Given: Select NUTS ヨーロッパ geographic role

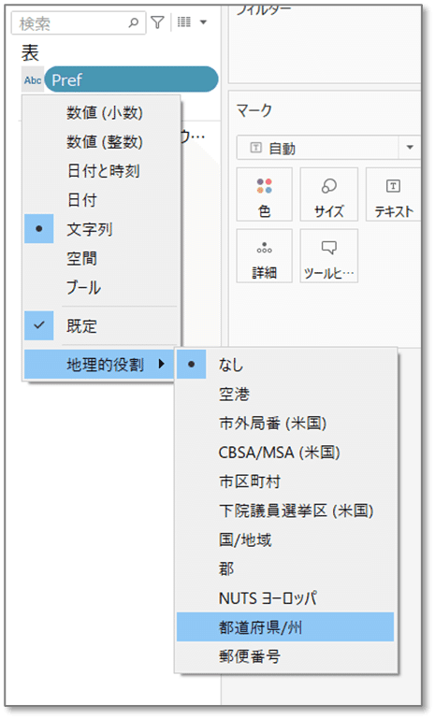Looking at the screenshot, I should pyautogui.click(x=285, y=598).
